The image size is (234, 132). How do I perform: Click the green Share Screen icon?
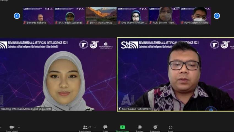pos(123,127)
